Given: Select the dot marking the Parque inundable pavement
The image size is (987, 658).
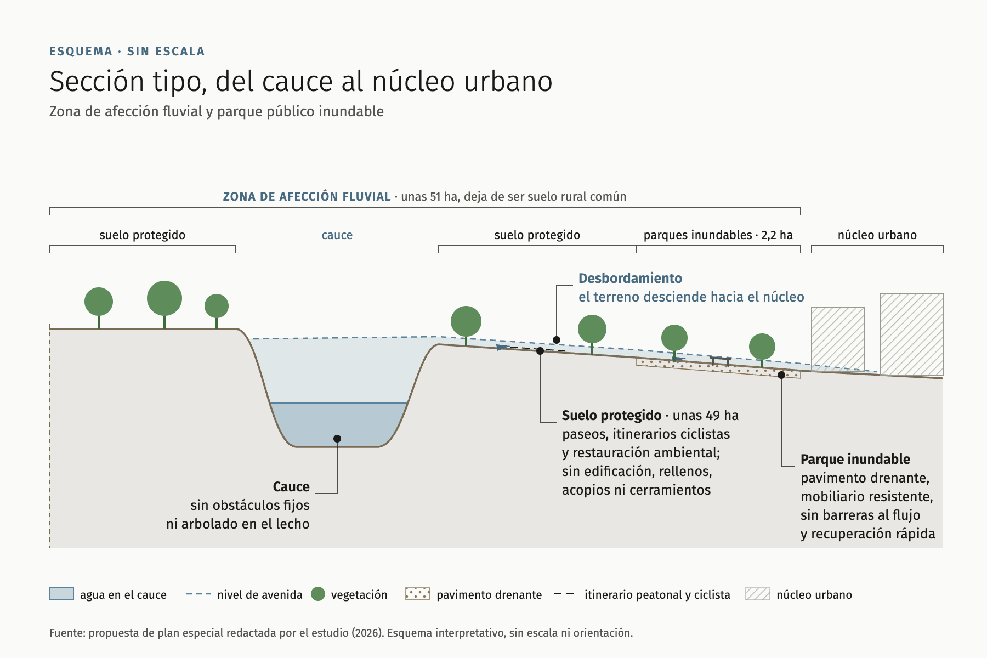Looking at the screenshot, I should coord(781,375).
